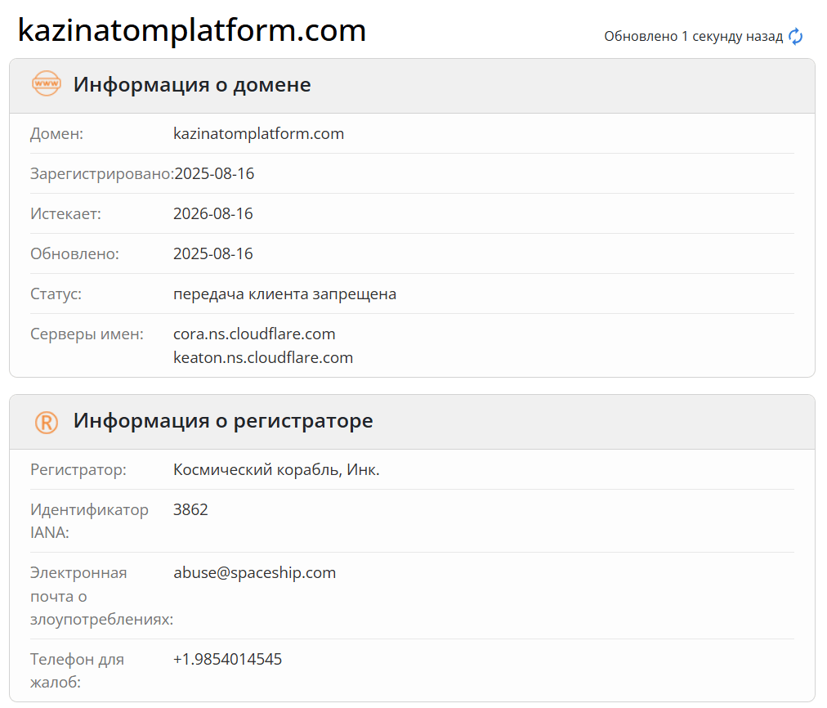827x708 pixels.
Task: Click the 'Статус:' label
Action: point(56,294)
